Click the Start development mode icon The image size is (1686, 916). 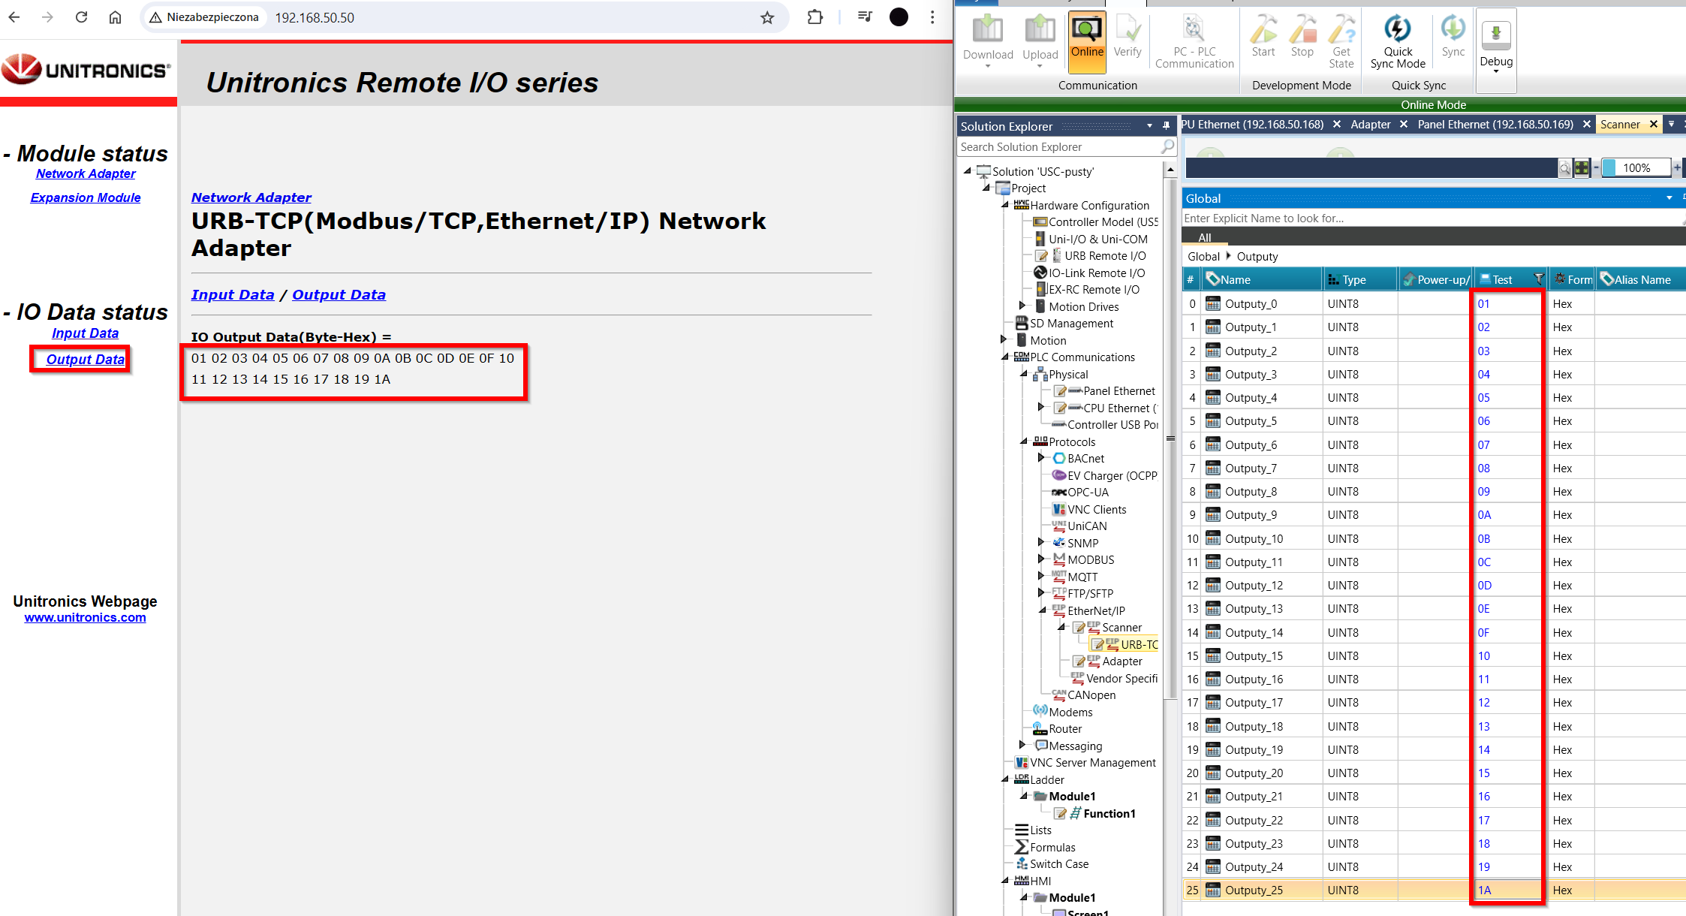1263,36
